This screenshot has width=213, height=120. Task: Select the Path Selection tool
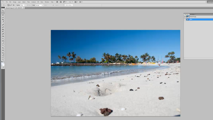click(x=3, y=48)
